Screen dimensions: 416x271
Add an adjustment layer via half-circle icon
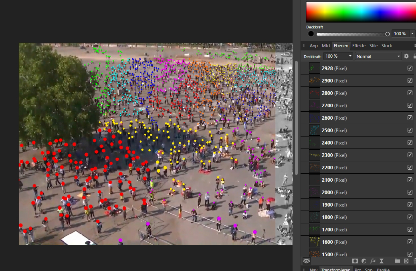click(x=364, y=261)
